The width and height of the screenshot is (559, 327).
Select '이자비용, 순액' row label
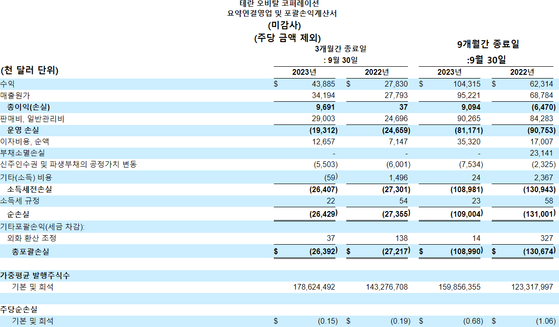click(25, 142)
